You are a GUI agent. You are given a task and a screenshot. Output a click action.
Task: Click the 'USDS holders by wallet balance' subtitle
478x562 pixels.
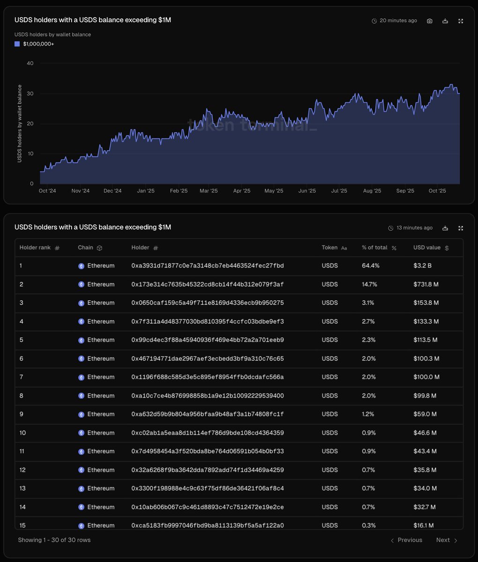pyautogui.click(x=52, y=35)
